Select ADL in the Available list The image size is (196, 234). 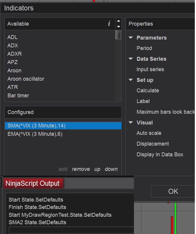coord(13,37)
